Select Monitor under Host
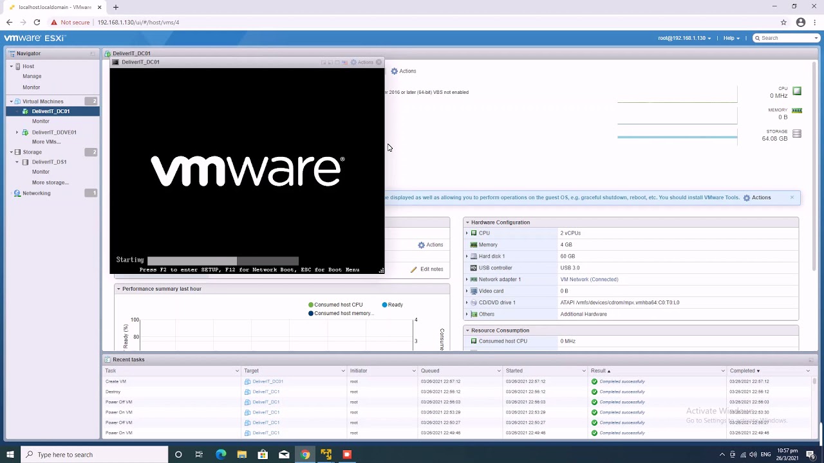The image size is (824, 463). coord(31,87)
